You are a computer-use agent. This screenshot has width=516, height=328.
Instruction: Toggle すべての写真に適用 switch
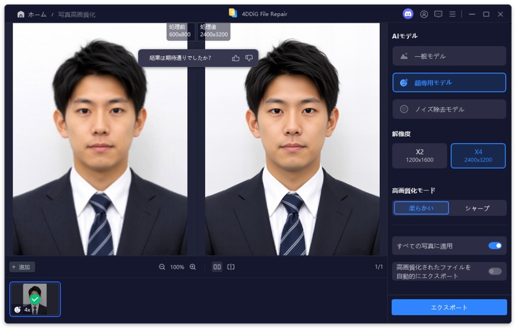pos(495,246)
